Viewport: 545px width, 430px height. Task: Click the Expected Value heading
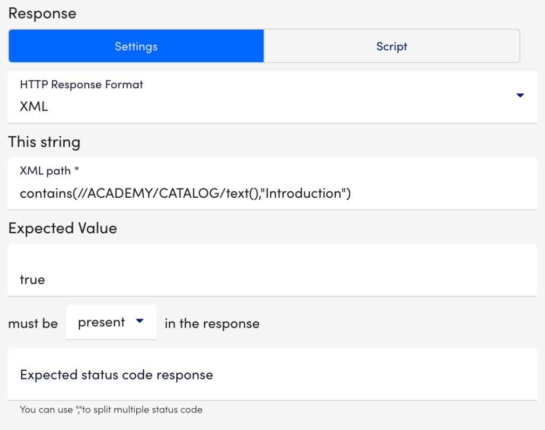[62, 228]
